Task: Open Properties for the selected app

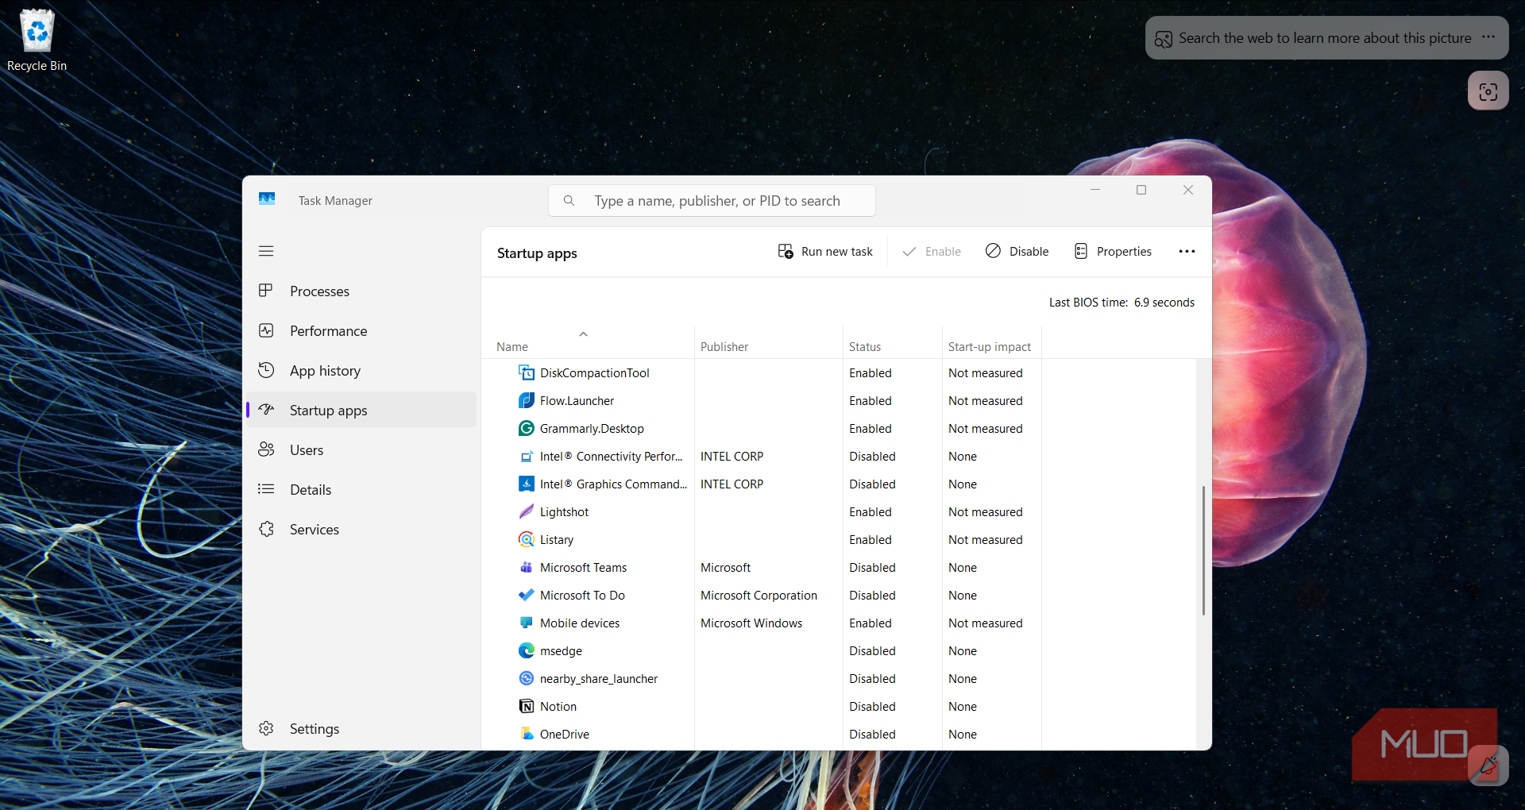Action: [1113, 252]
